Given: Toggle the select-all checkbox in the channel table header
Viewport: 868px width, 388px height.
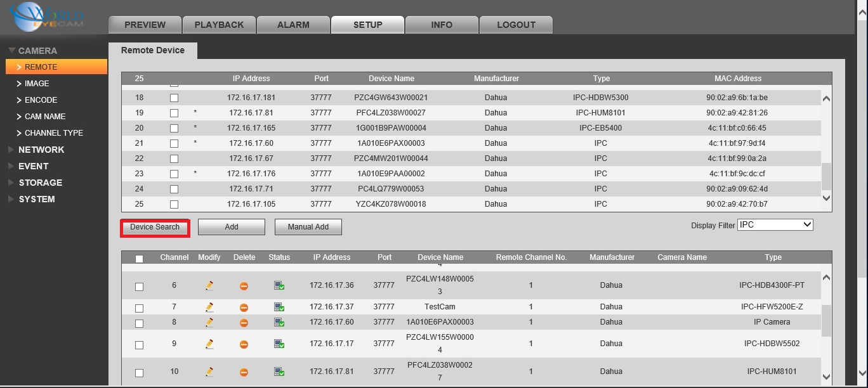Looking at the screenshot, I should point(139,259).
